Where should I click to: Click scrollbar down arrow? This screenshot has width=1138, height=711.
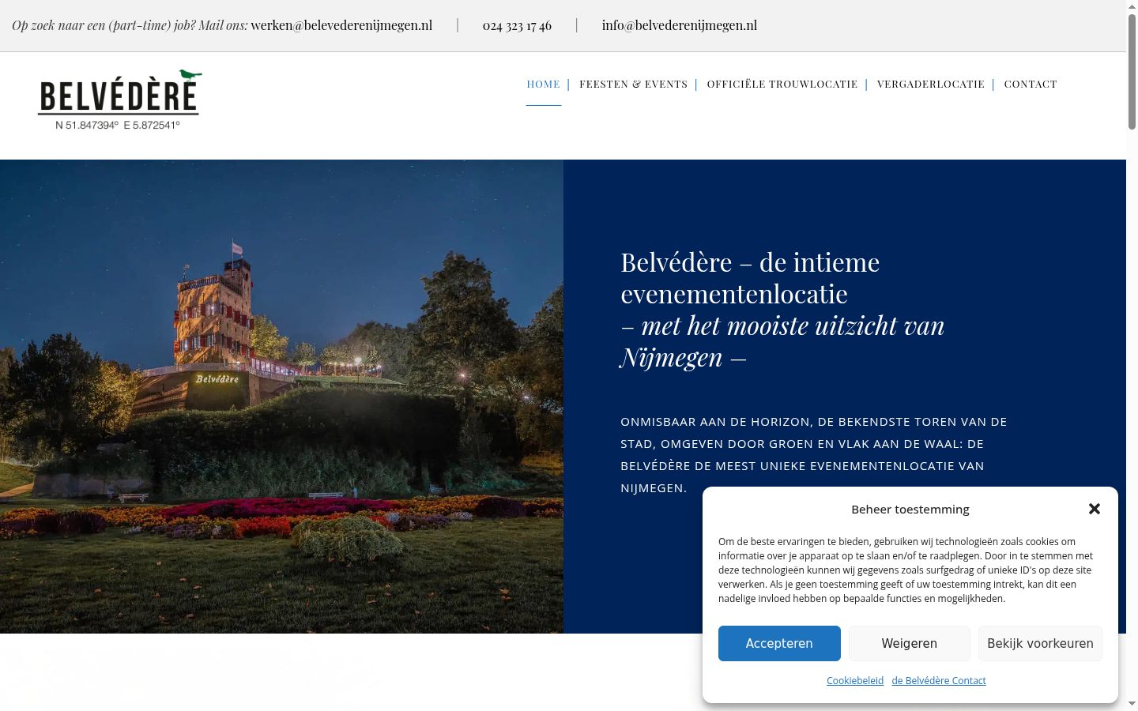click(x=1132, y=704)
